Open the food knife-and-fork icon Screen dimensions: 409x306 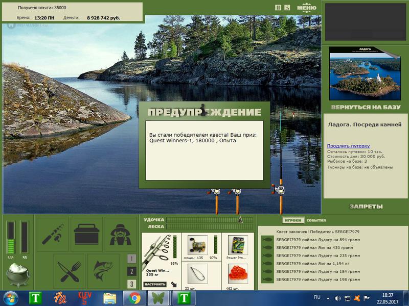70,271
